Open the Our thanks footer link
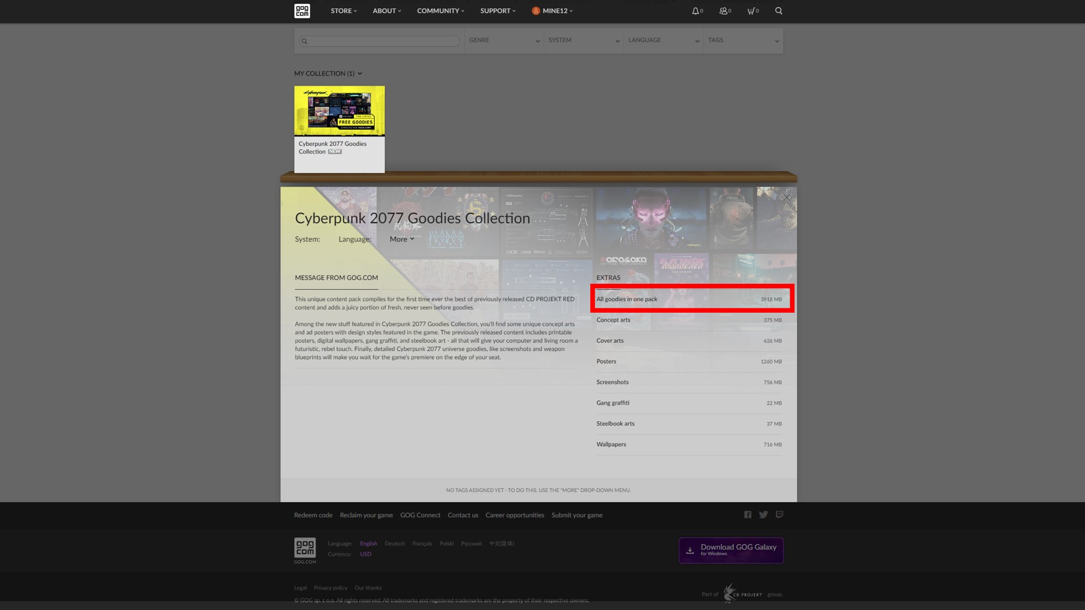Image resolution: width=1085 pixels, height=610 pixels. pyautogui.click(x=368, y=588)
